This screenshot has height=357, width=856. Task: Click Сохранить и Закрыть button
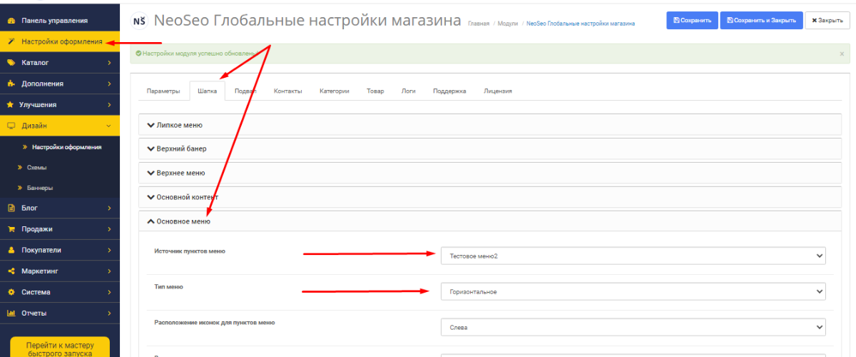click(761, 21)
